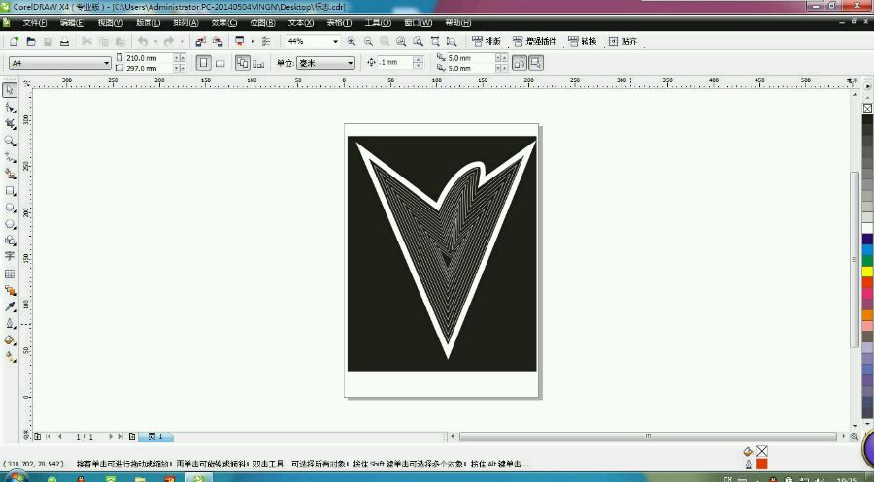874x482 pixels.
Task: Open the 排列(A) menu
Action: [185, 23]
